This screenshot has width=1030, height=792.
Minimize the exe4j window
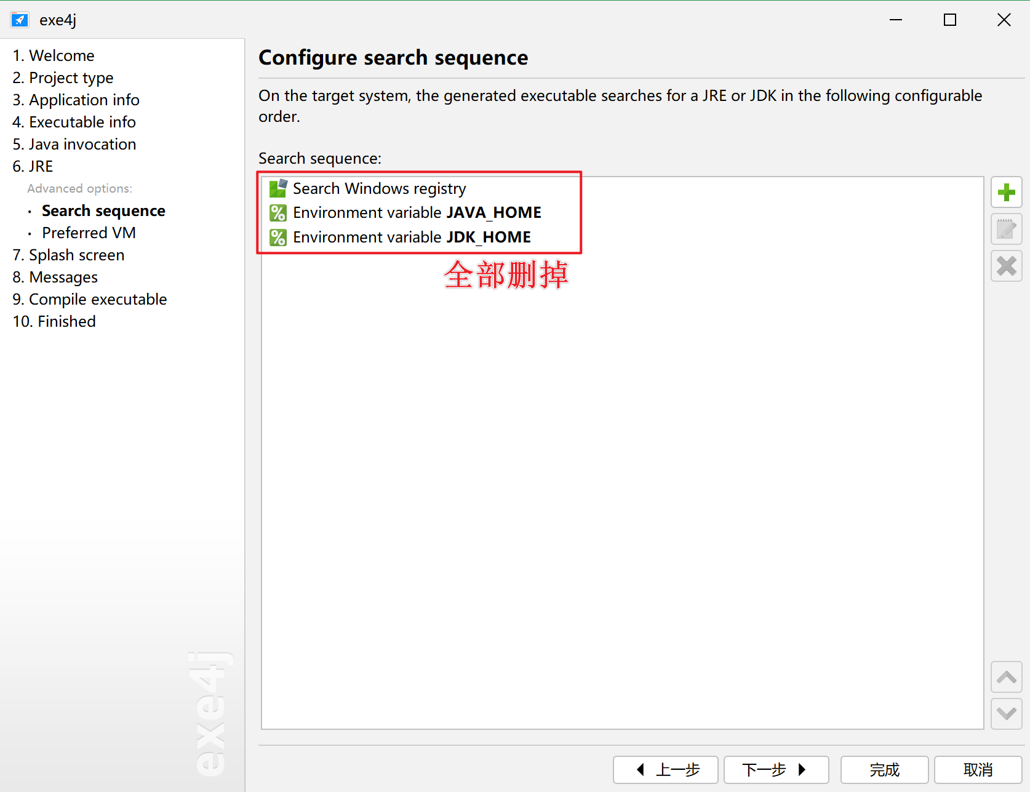coord(896,20)
